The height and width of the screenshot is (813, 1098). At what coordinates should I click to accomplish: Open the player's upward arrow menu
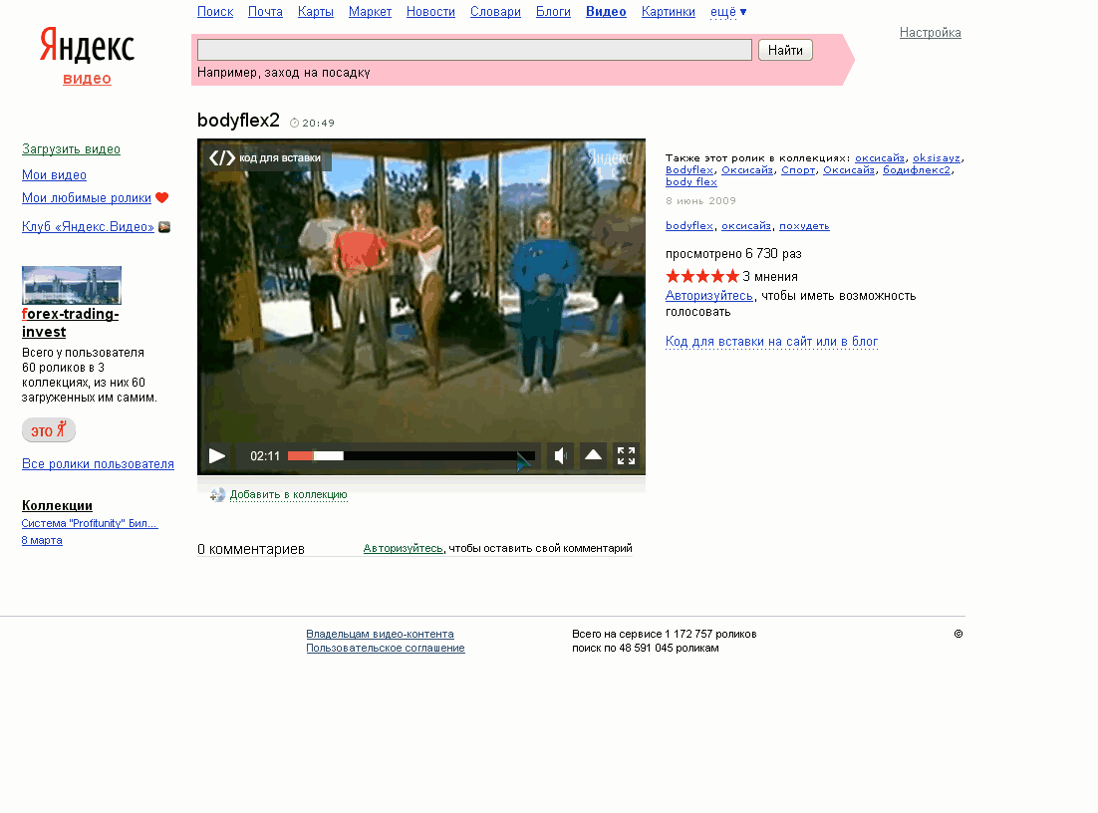tap(593, 456)
